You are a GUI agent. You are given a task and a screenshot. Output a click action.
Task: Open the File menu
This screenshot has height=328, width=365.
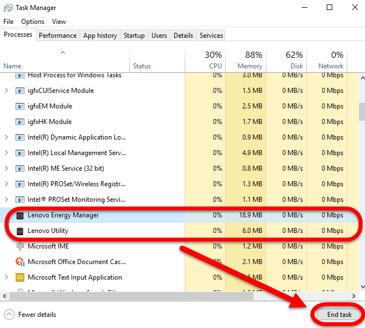coord(8,22)
